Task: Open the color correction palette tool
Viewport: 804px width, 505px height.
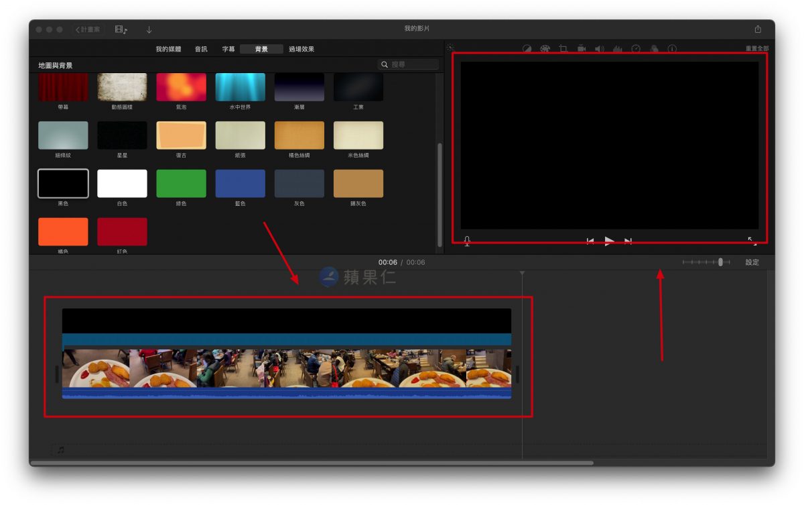Action: click(x=545, y=49)
